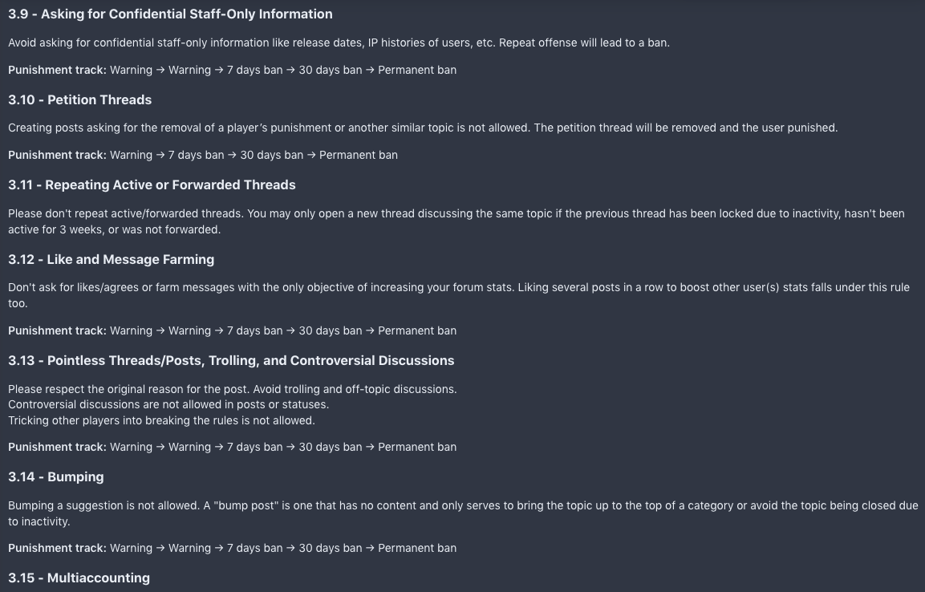
Task: Click the 3.13 Pointless Threads/Posts heading
Action: 231,360
